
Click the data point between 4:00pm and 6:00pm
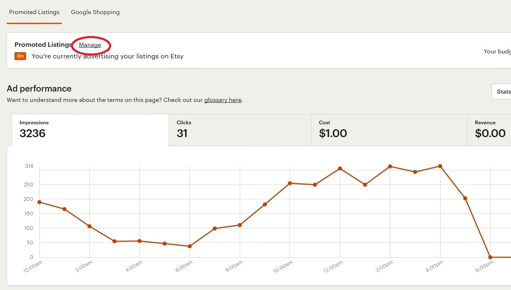(465, 198)
